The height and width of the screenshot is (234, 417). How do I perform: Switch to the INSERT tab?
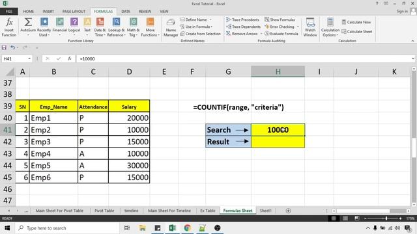tap(48, 12)
